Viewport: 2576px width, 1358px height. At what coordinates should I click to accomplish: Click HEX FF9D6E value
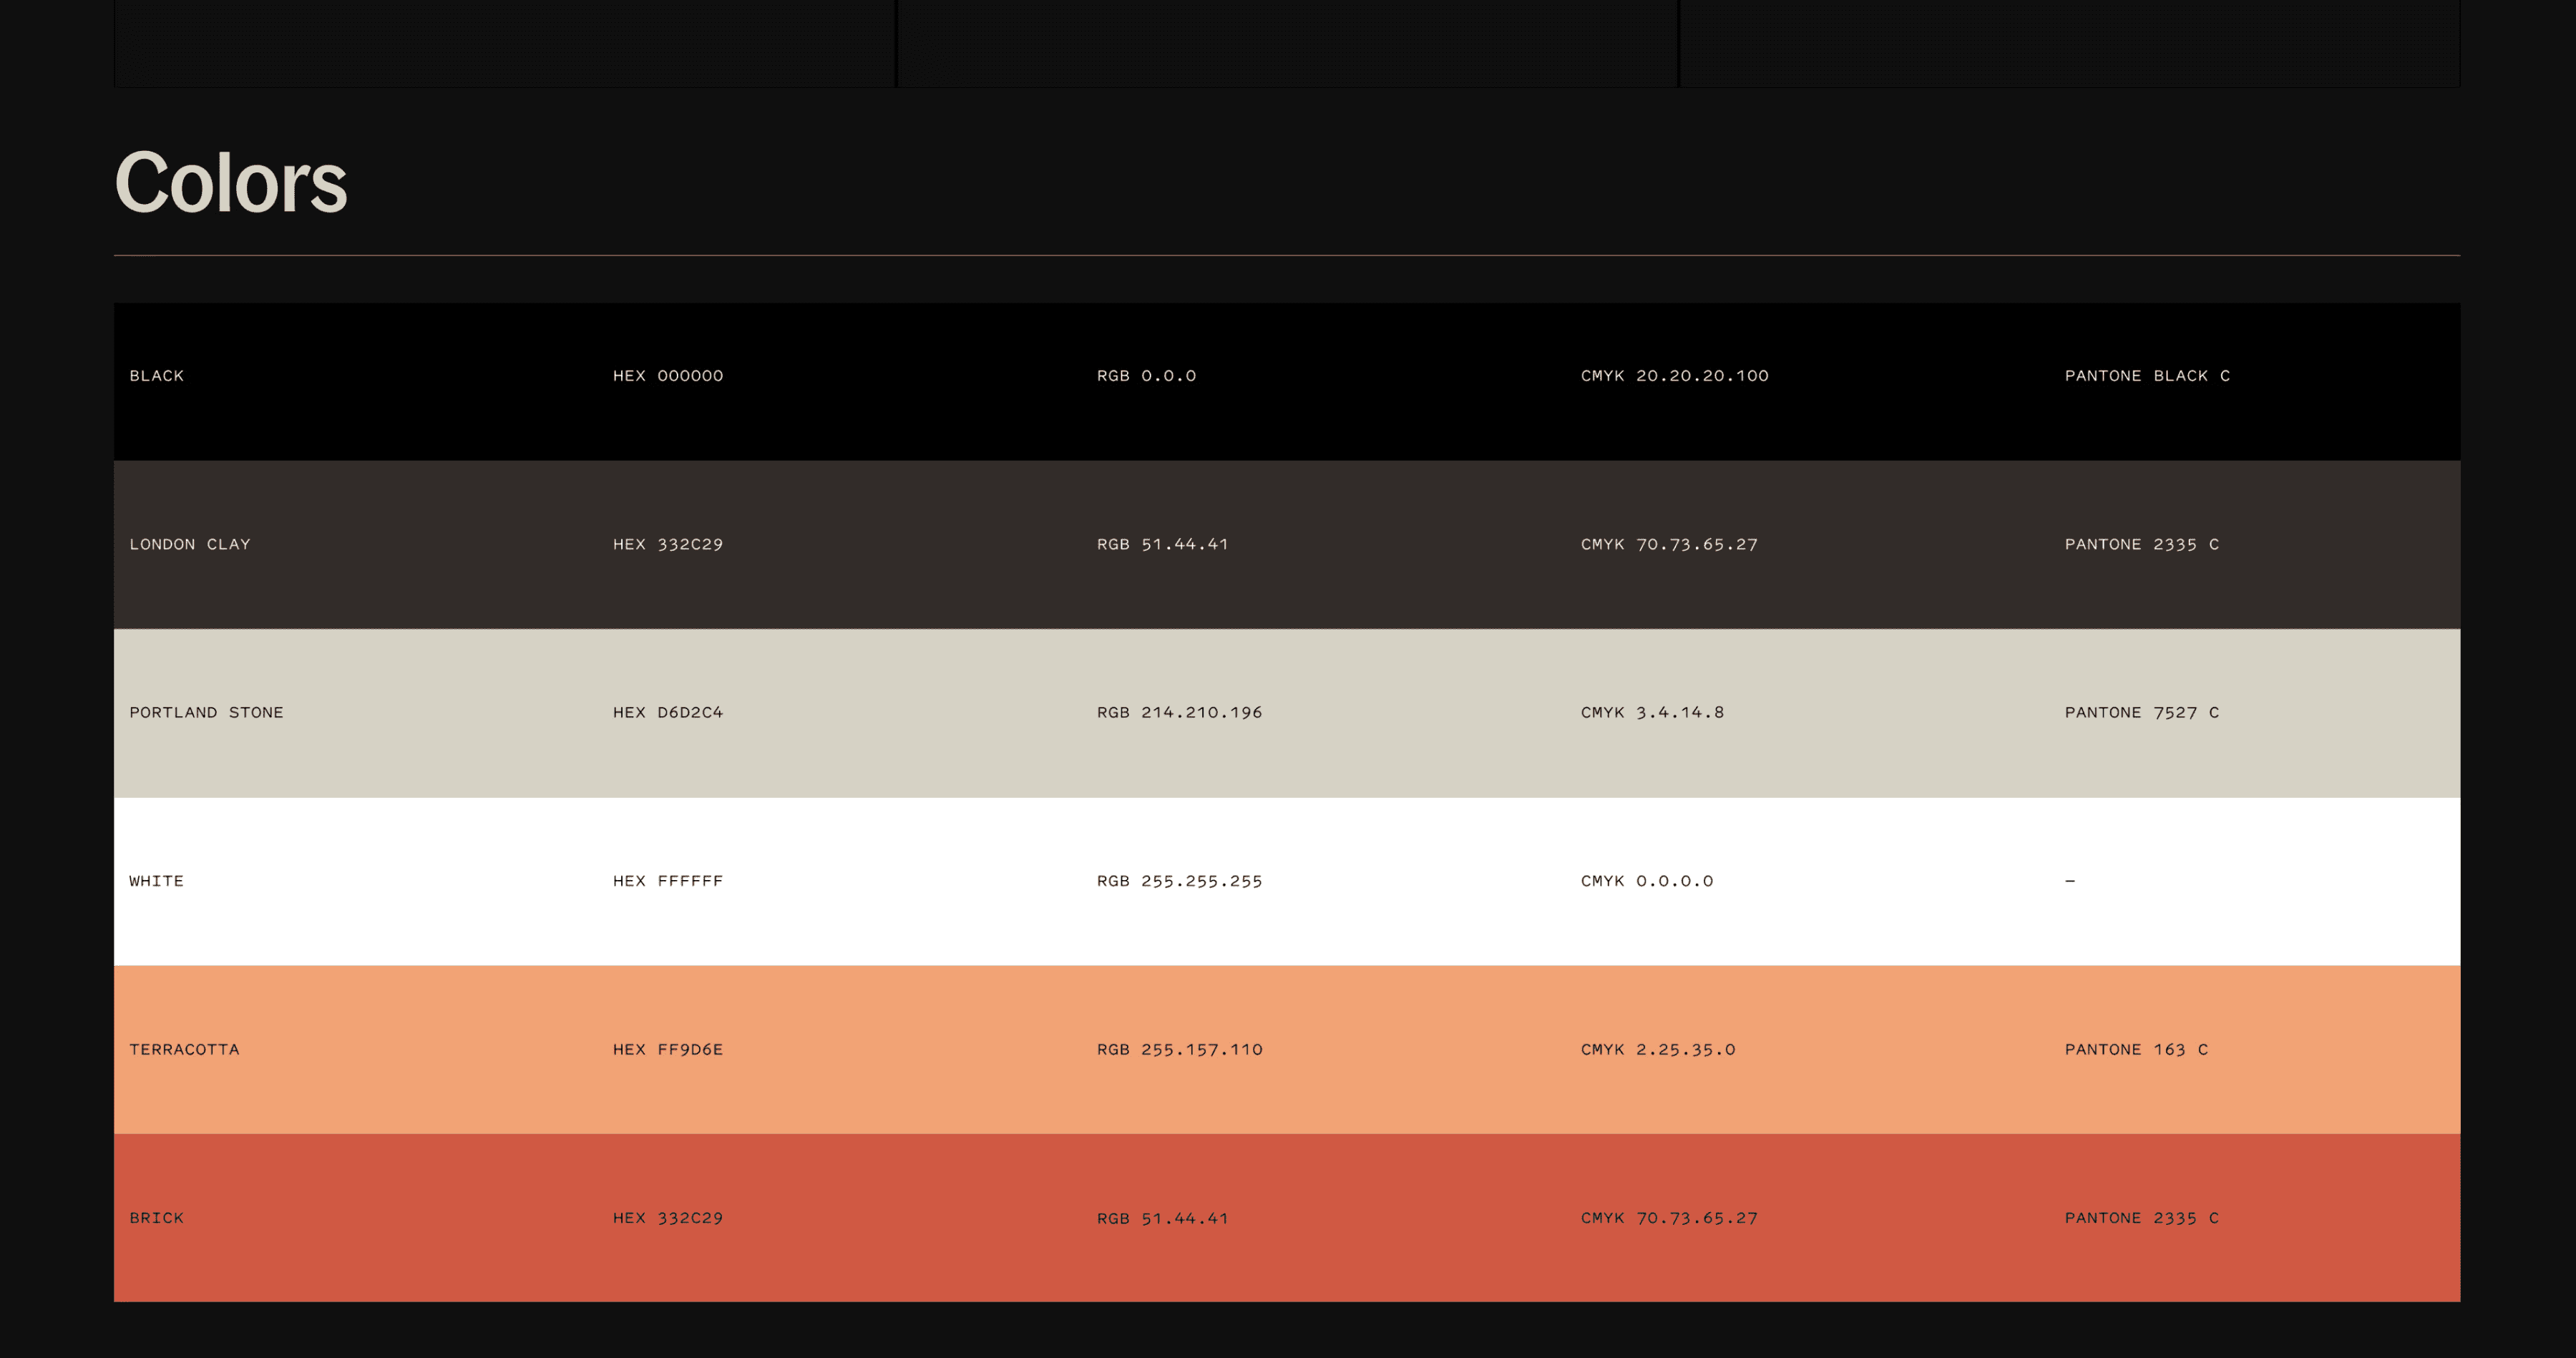[x=668, y=1050]
